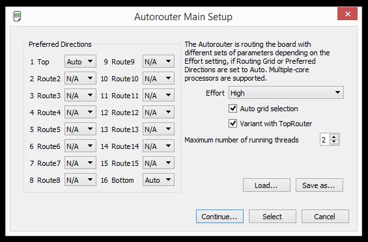Image resolution: width=368 pixels, height=242 pixels.
Task: Click the '8 Route8' layer label
Action: pos(45,180)
